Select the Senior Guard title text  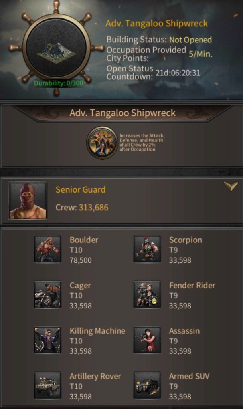click(81, 189)
